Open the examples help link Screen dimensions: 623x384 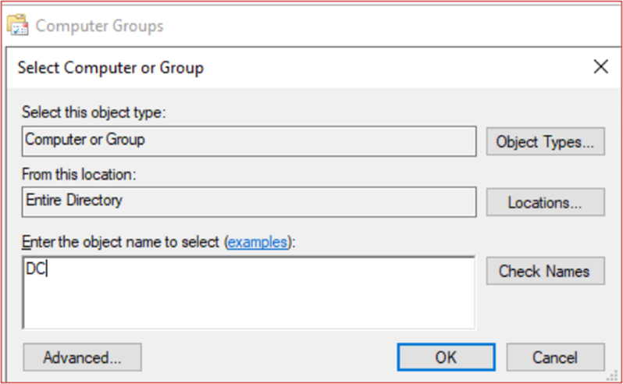(x=257, y=242)
